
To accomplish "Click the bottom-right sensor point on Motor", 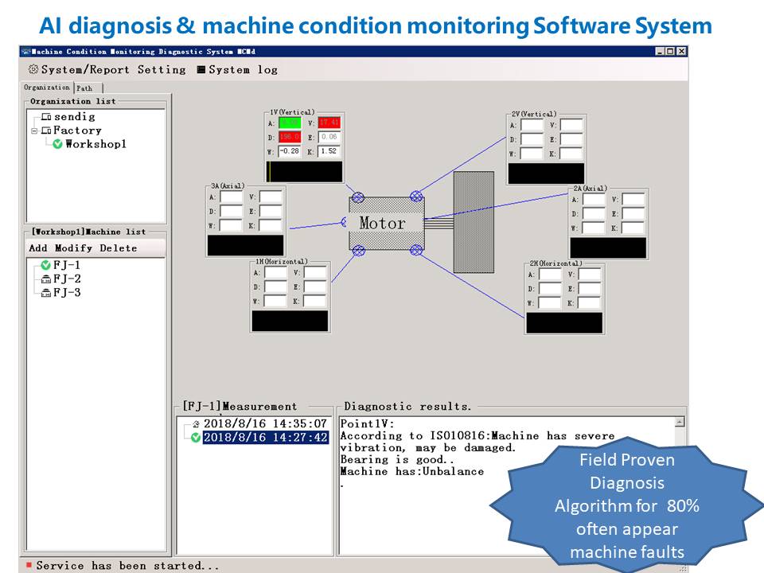I will (415, 250).
